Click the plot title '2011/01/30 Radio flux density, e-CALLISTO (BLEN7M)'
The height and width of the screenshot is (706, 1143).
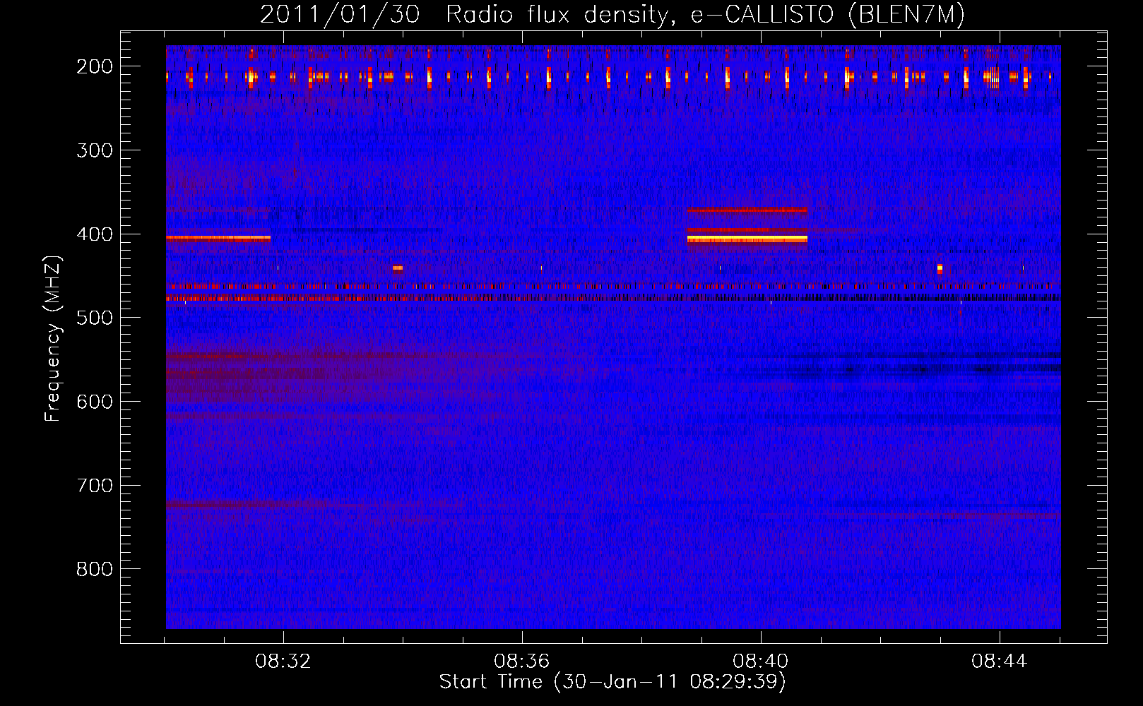612,15
